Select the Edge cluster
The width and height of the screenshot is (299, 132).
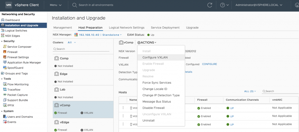pyautogui.click(x=83, y=78)
